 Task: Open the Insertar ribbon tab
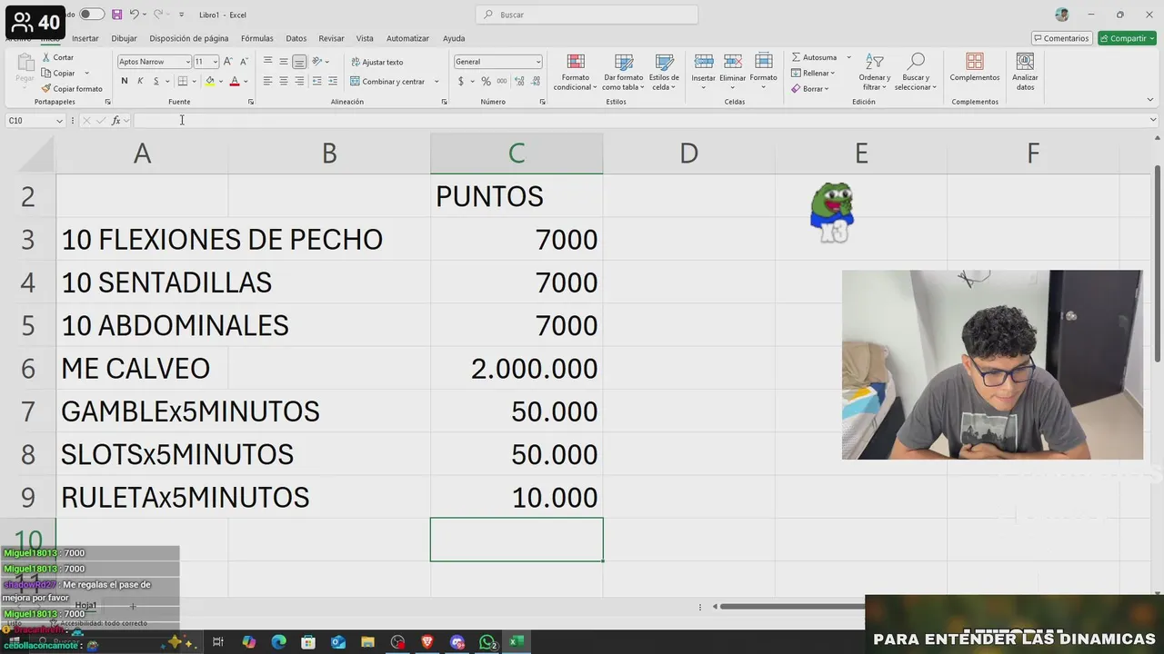85,38
